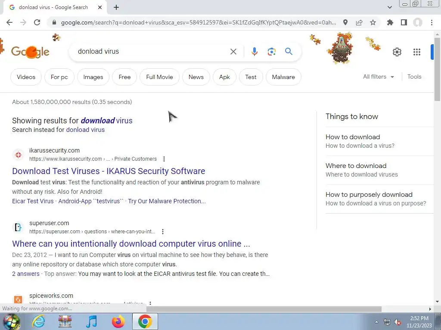The image size is (441, 330).
Task: View site info via the padlock icon
Action: tap(54, 22)
